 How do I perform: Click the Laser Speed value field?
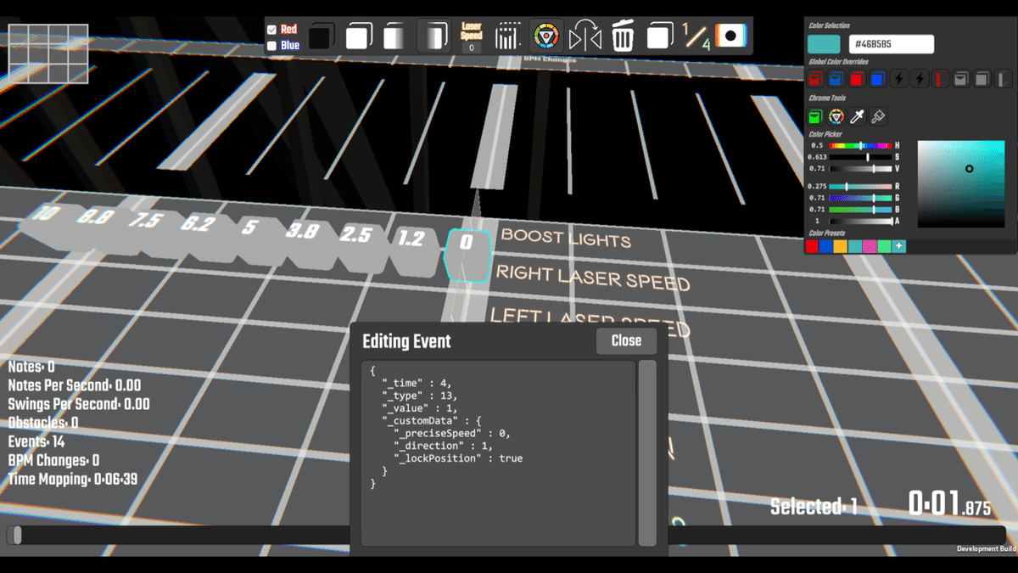pos(472,48)
